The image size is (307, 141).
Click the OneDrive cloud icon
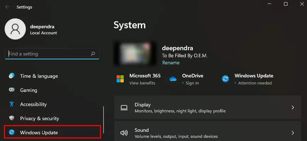[173, 79]
